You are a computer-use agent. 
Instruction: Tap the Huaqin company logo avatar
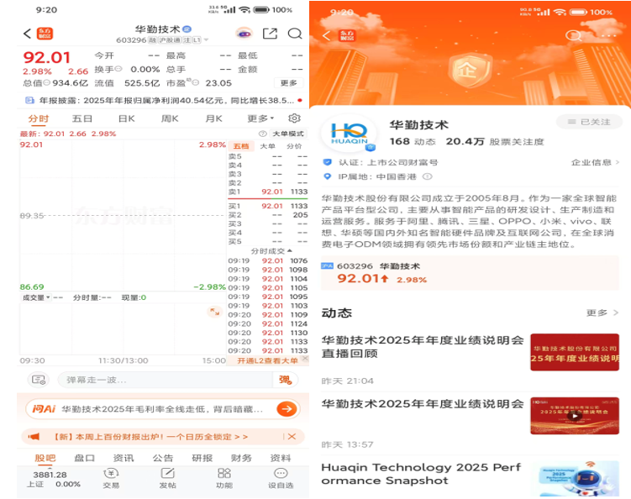point(350,133)
